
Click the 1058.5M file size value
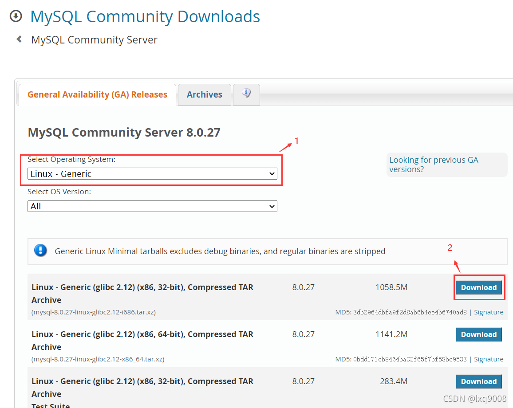391,287
